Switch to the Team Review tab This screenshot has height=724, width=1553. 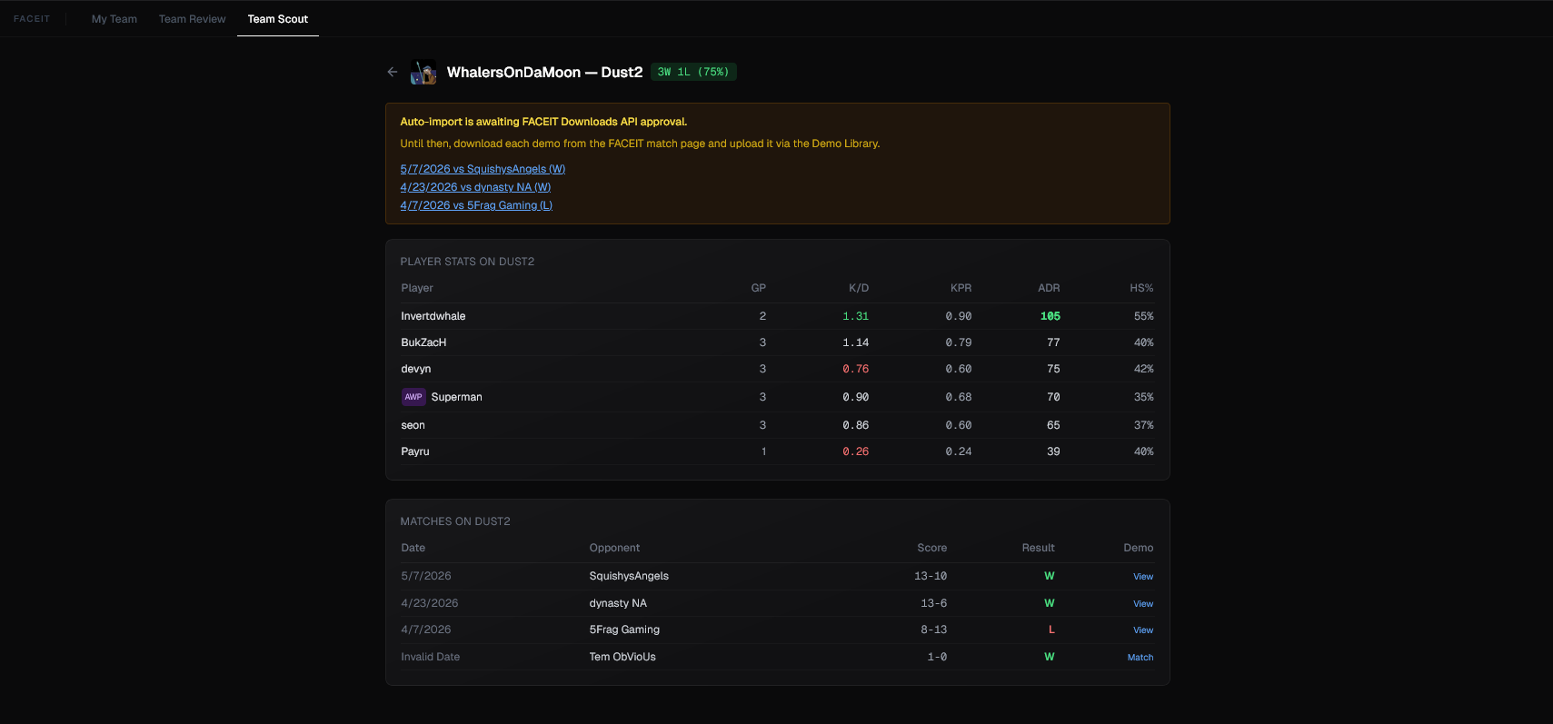(193, 19)
